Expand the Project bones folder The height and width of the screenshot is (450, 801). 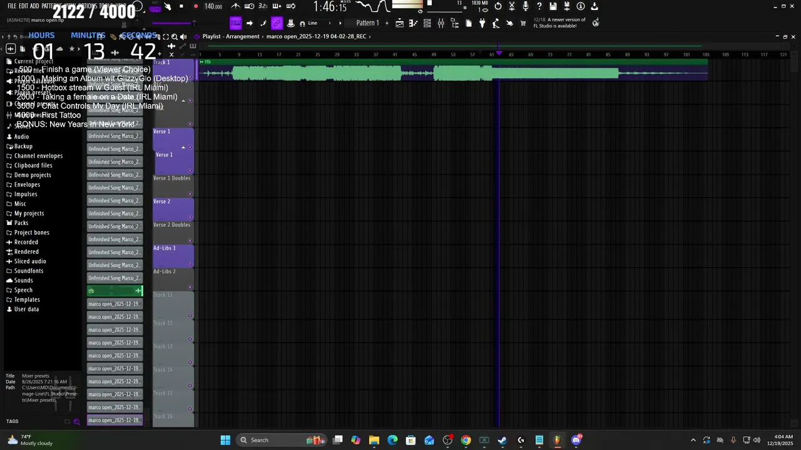click(x=31, y=232)
